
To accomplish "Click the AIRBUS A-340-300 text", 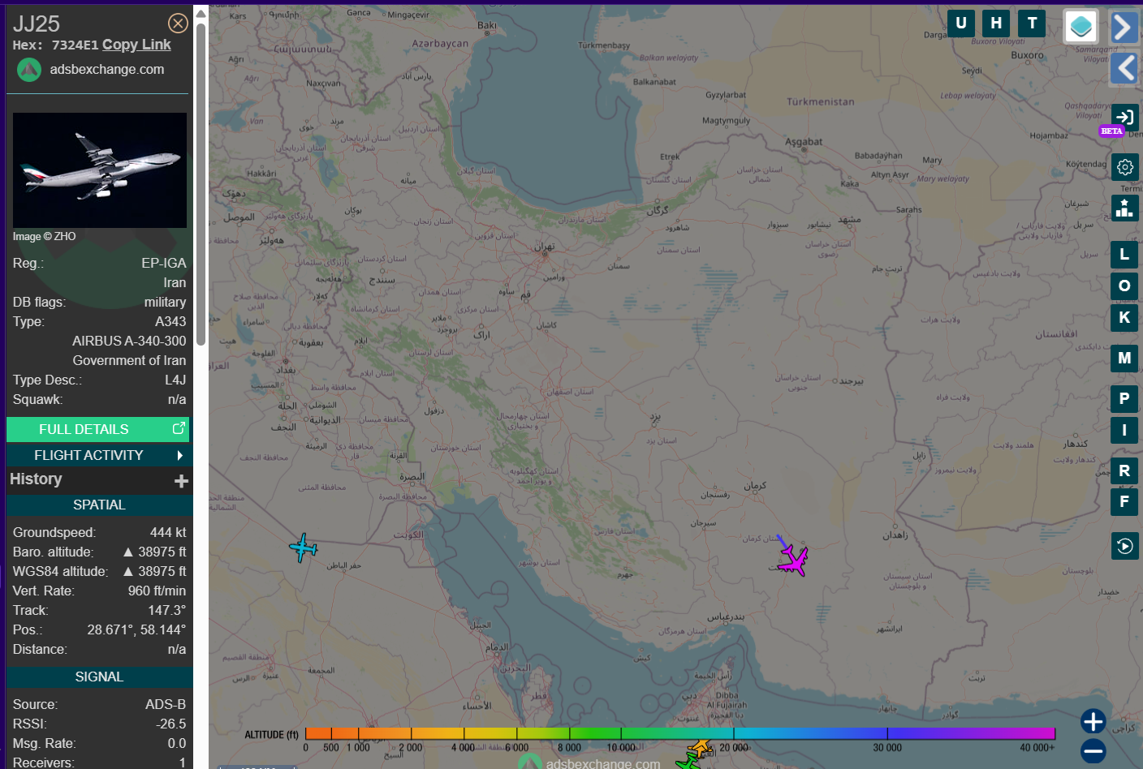I will [129, 341].
